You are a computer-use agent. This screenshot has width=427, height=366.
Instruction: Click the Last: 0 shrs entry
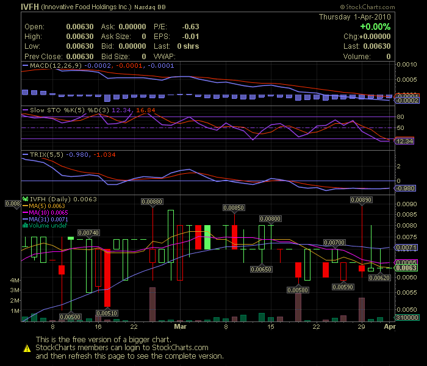176,46
